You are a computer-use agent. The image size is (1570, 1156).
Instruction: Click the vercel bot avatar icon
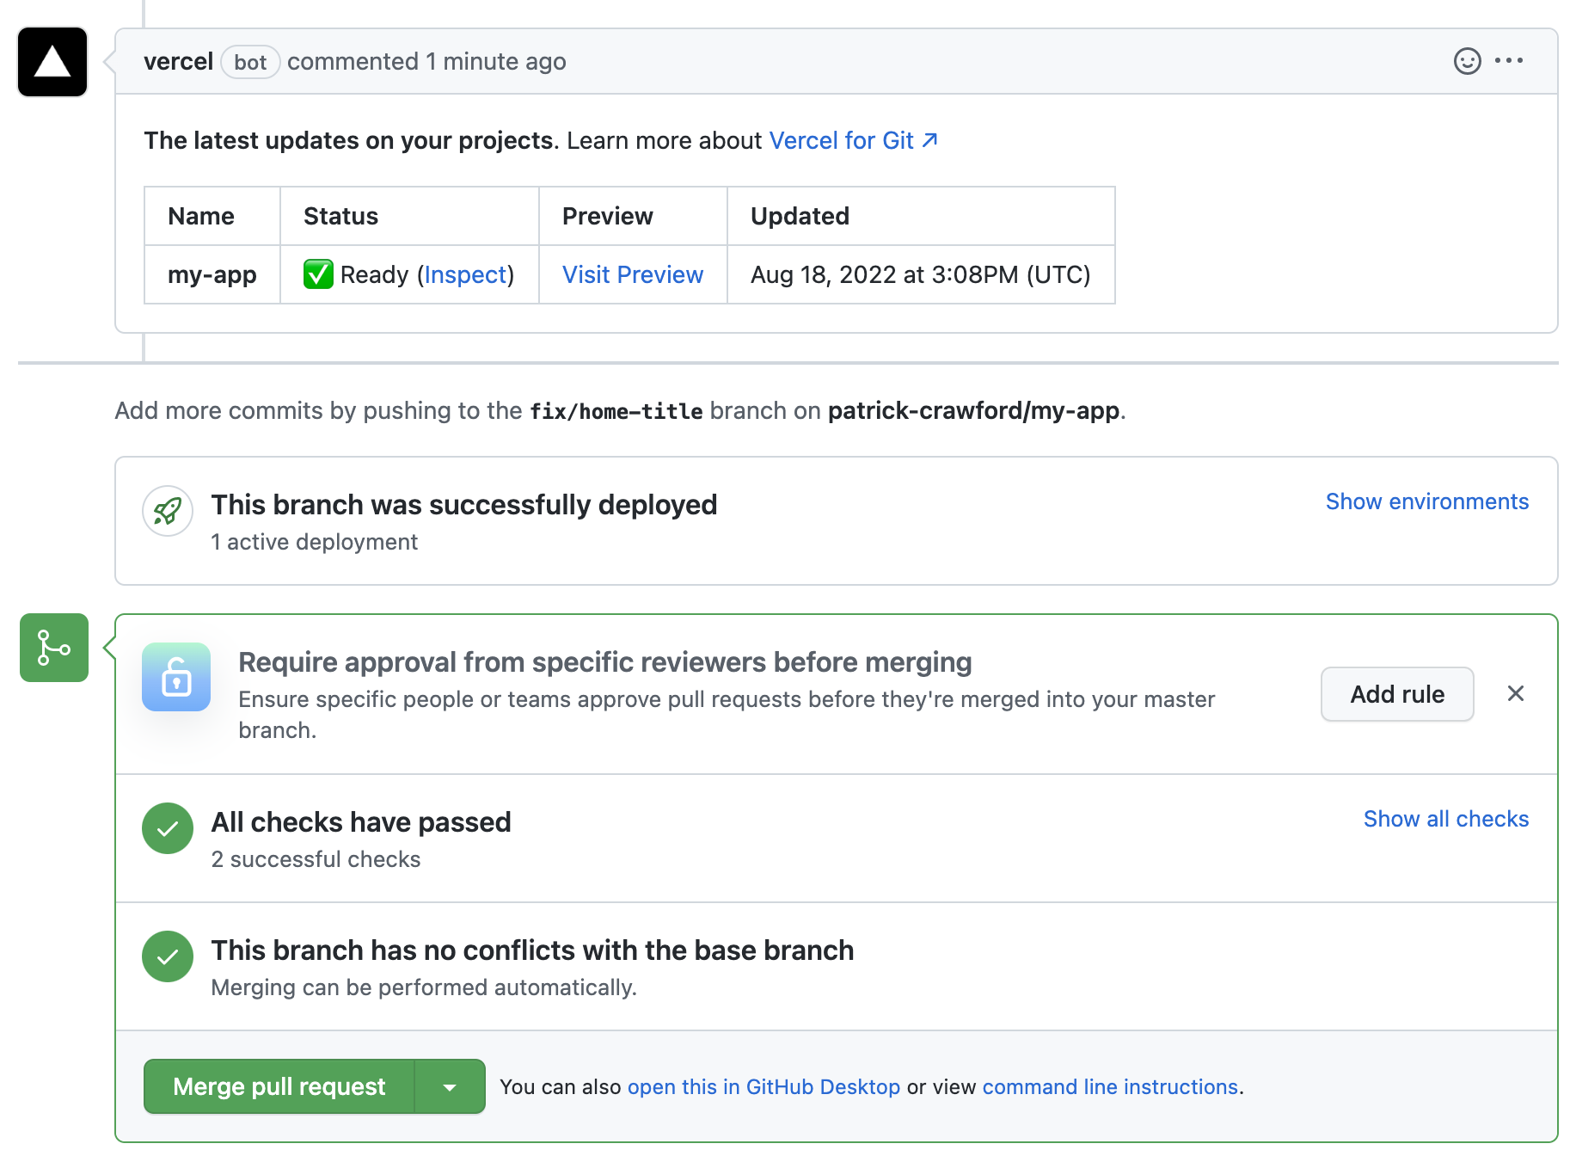click(x=52, y=62)
